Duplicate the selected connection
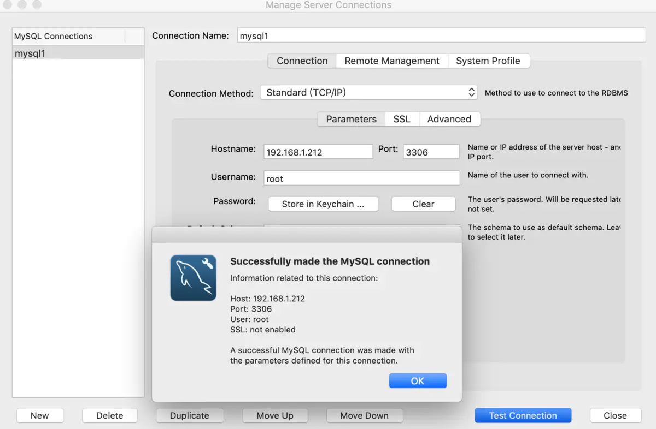Viewport: 656px width, 429px height. coord(190,415)
